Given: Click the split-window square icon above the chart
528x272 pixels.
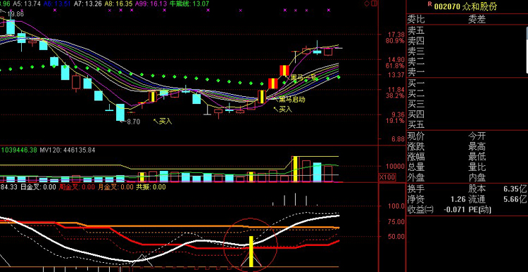Looking at the screenshot, I should [374, 4].
